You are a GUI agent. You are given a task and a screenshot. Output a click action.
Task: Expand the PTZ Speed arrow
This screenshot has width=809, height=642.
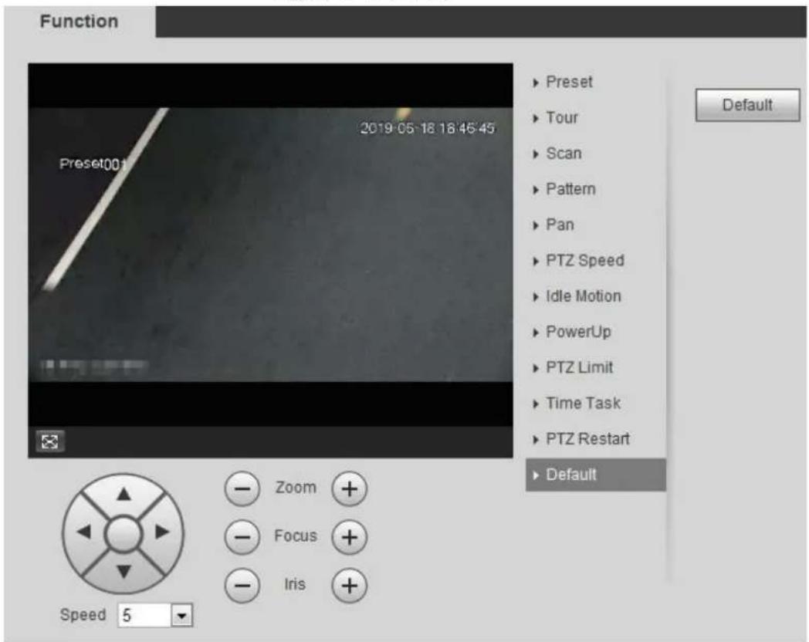(536, 261)
